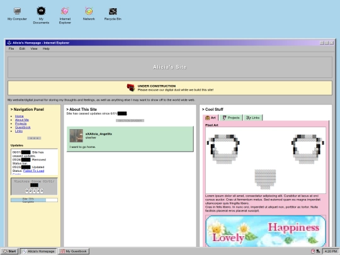Follow the About Me navigation link
The width and height of the screenshot is (340, 255).
(x=22, y=120)
